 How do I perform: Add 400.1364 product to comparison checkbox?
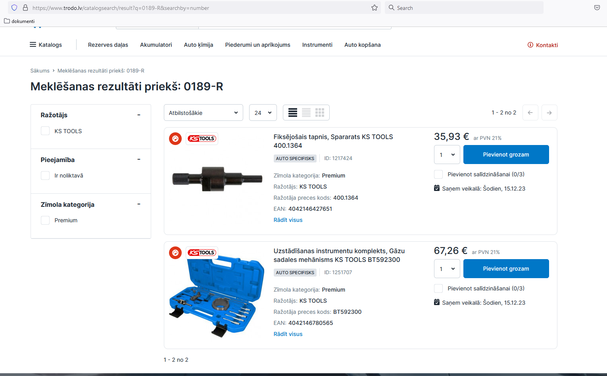coord(438,174)
